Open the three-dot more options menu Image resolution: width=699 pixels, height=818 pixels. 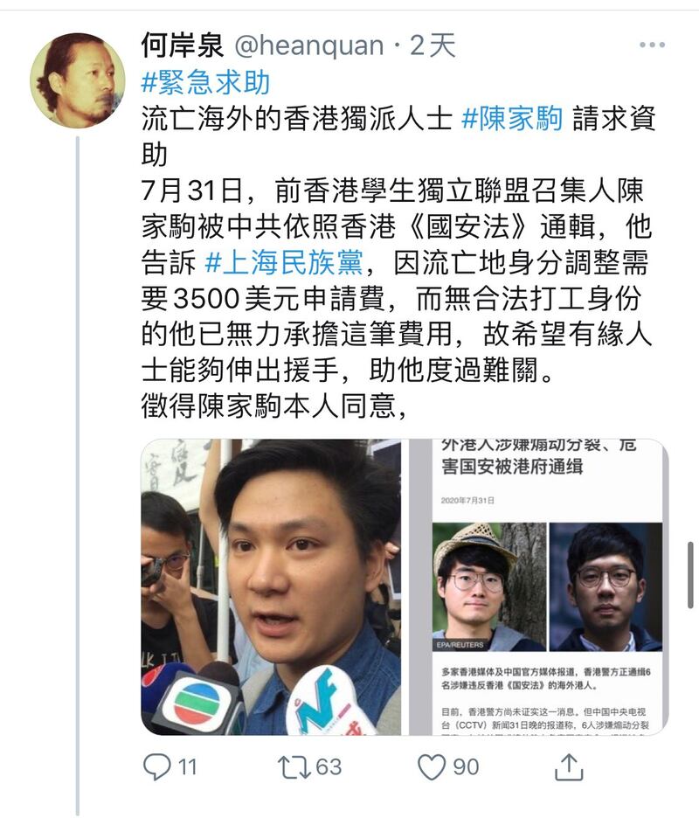coord(652,45)
